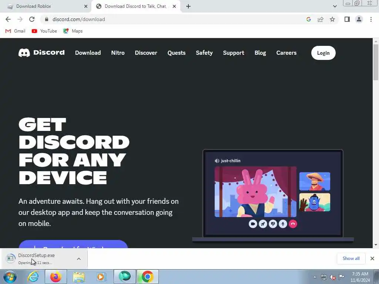This screenshot has height=284, width=379.
Task: Bookmark this page with the star
Action: click(x=332, y=19)
